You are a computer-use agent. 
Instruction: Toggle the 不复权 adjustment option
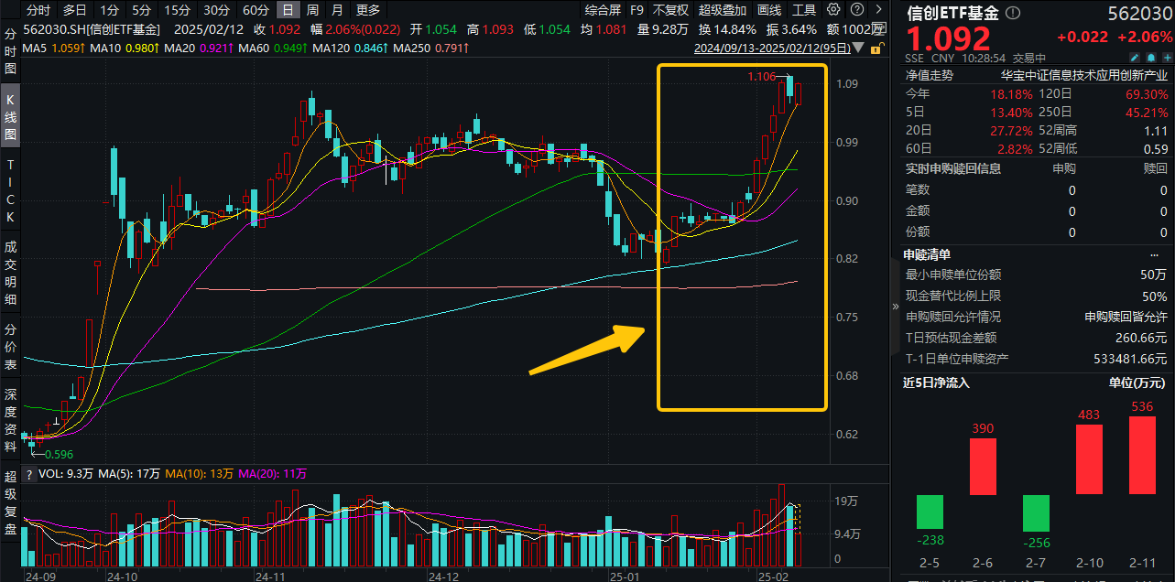tap(671, 10)
